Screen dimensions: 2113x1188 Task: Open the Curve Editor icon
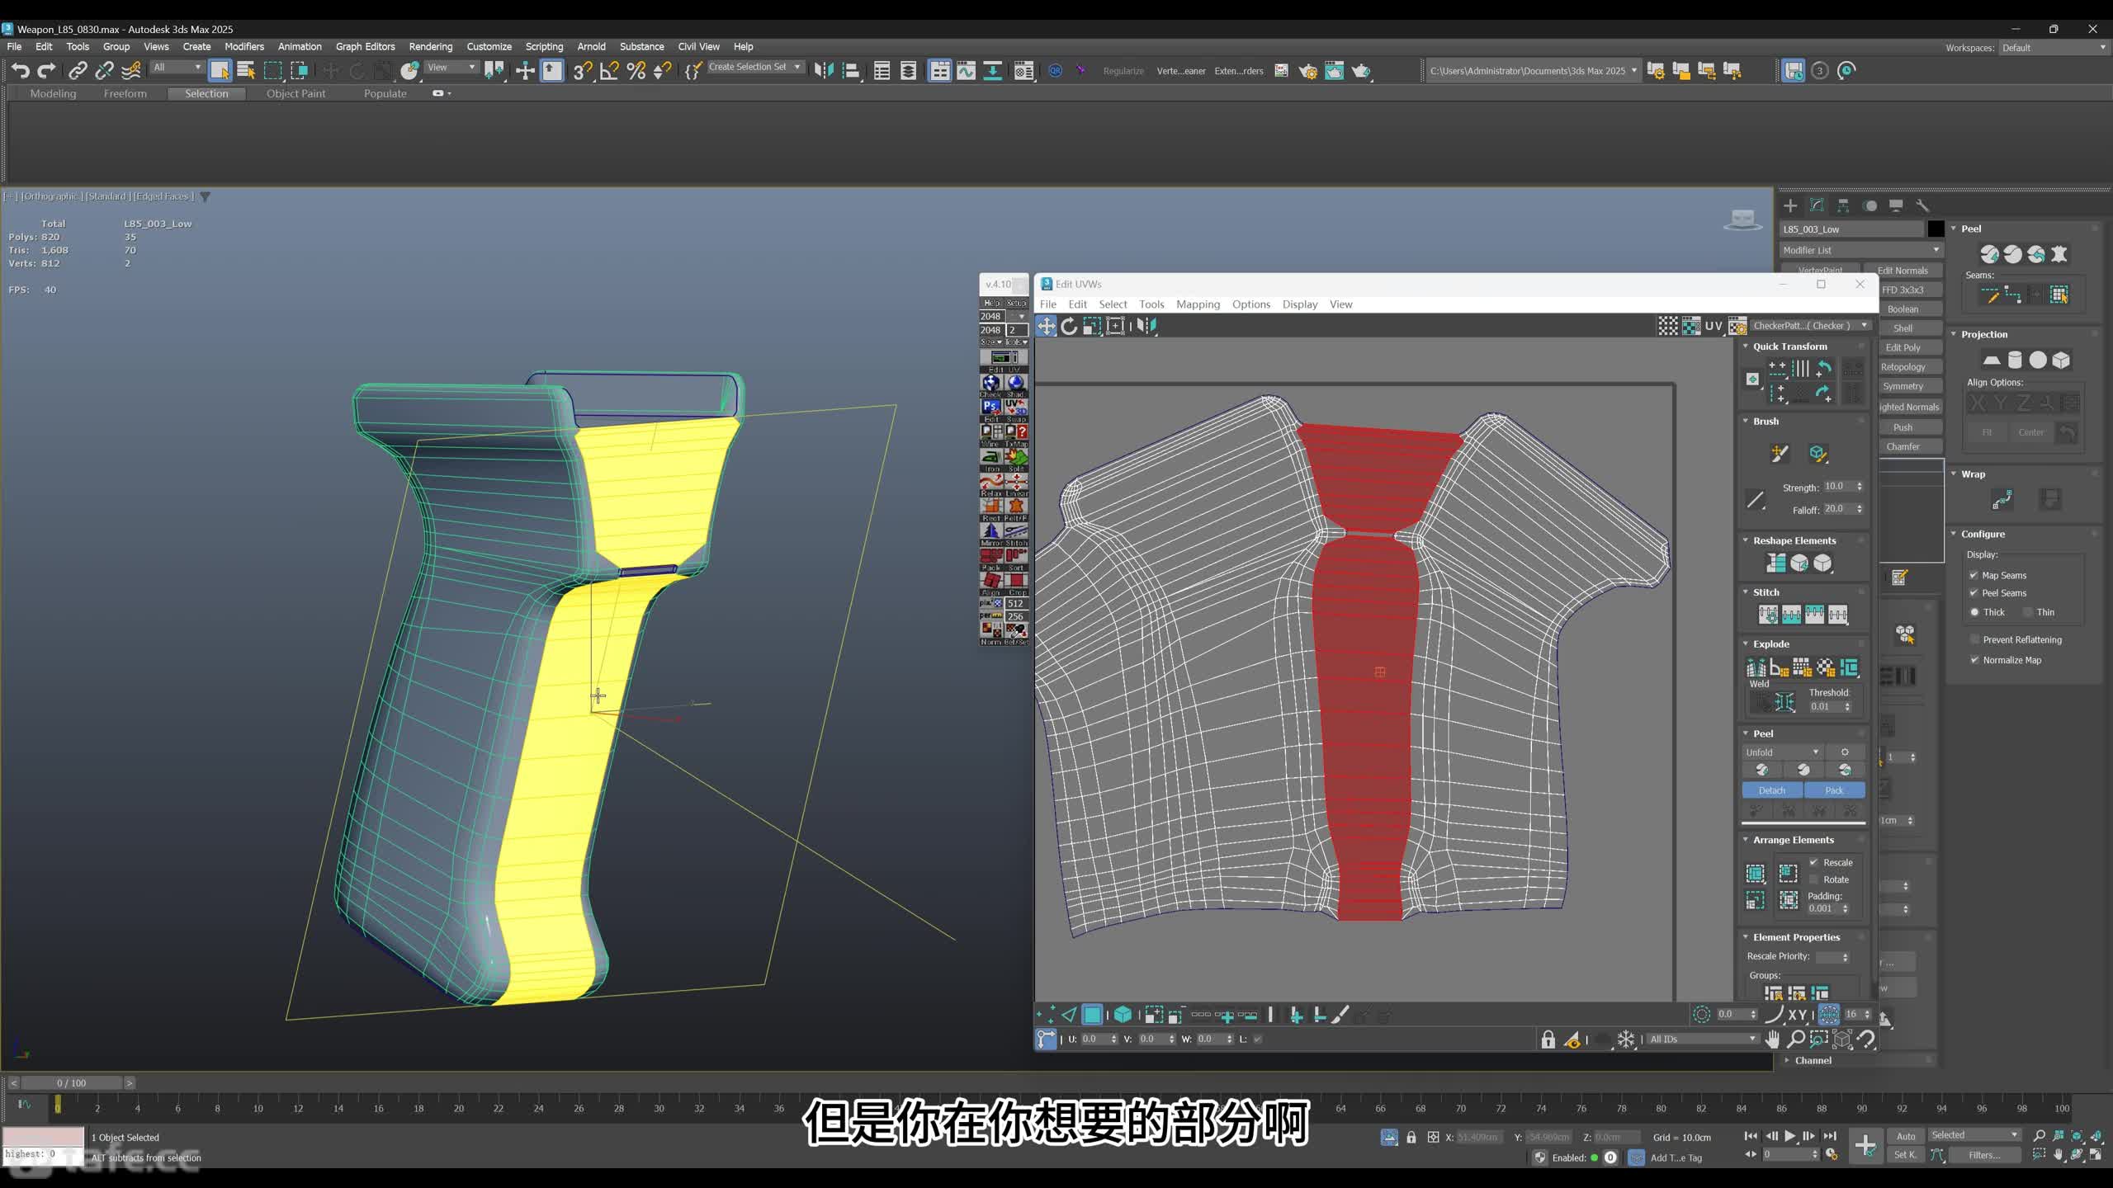tap(966, 71)
